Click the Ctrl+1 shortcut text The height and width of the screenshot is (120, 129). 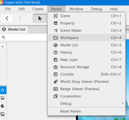116,16
